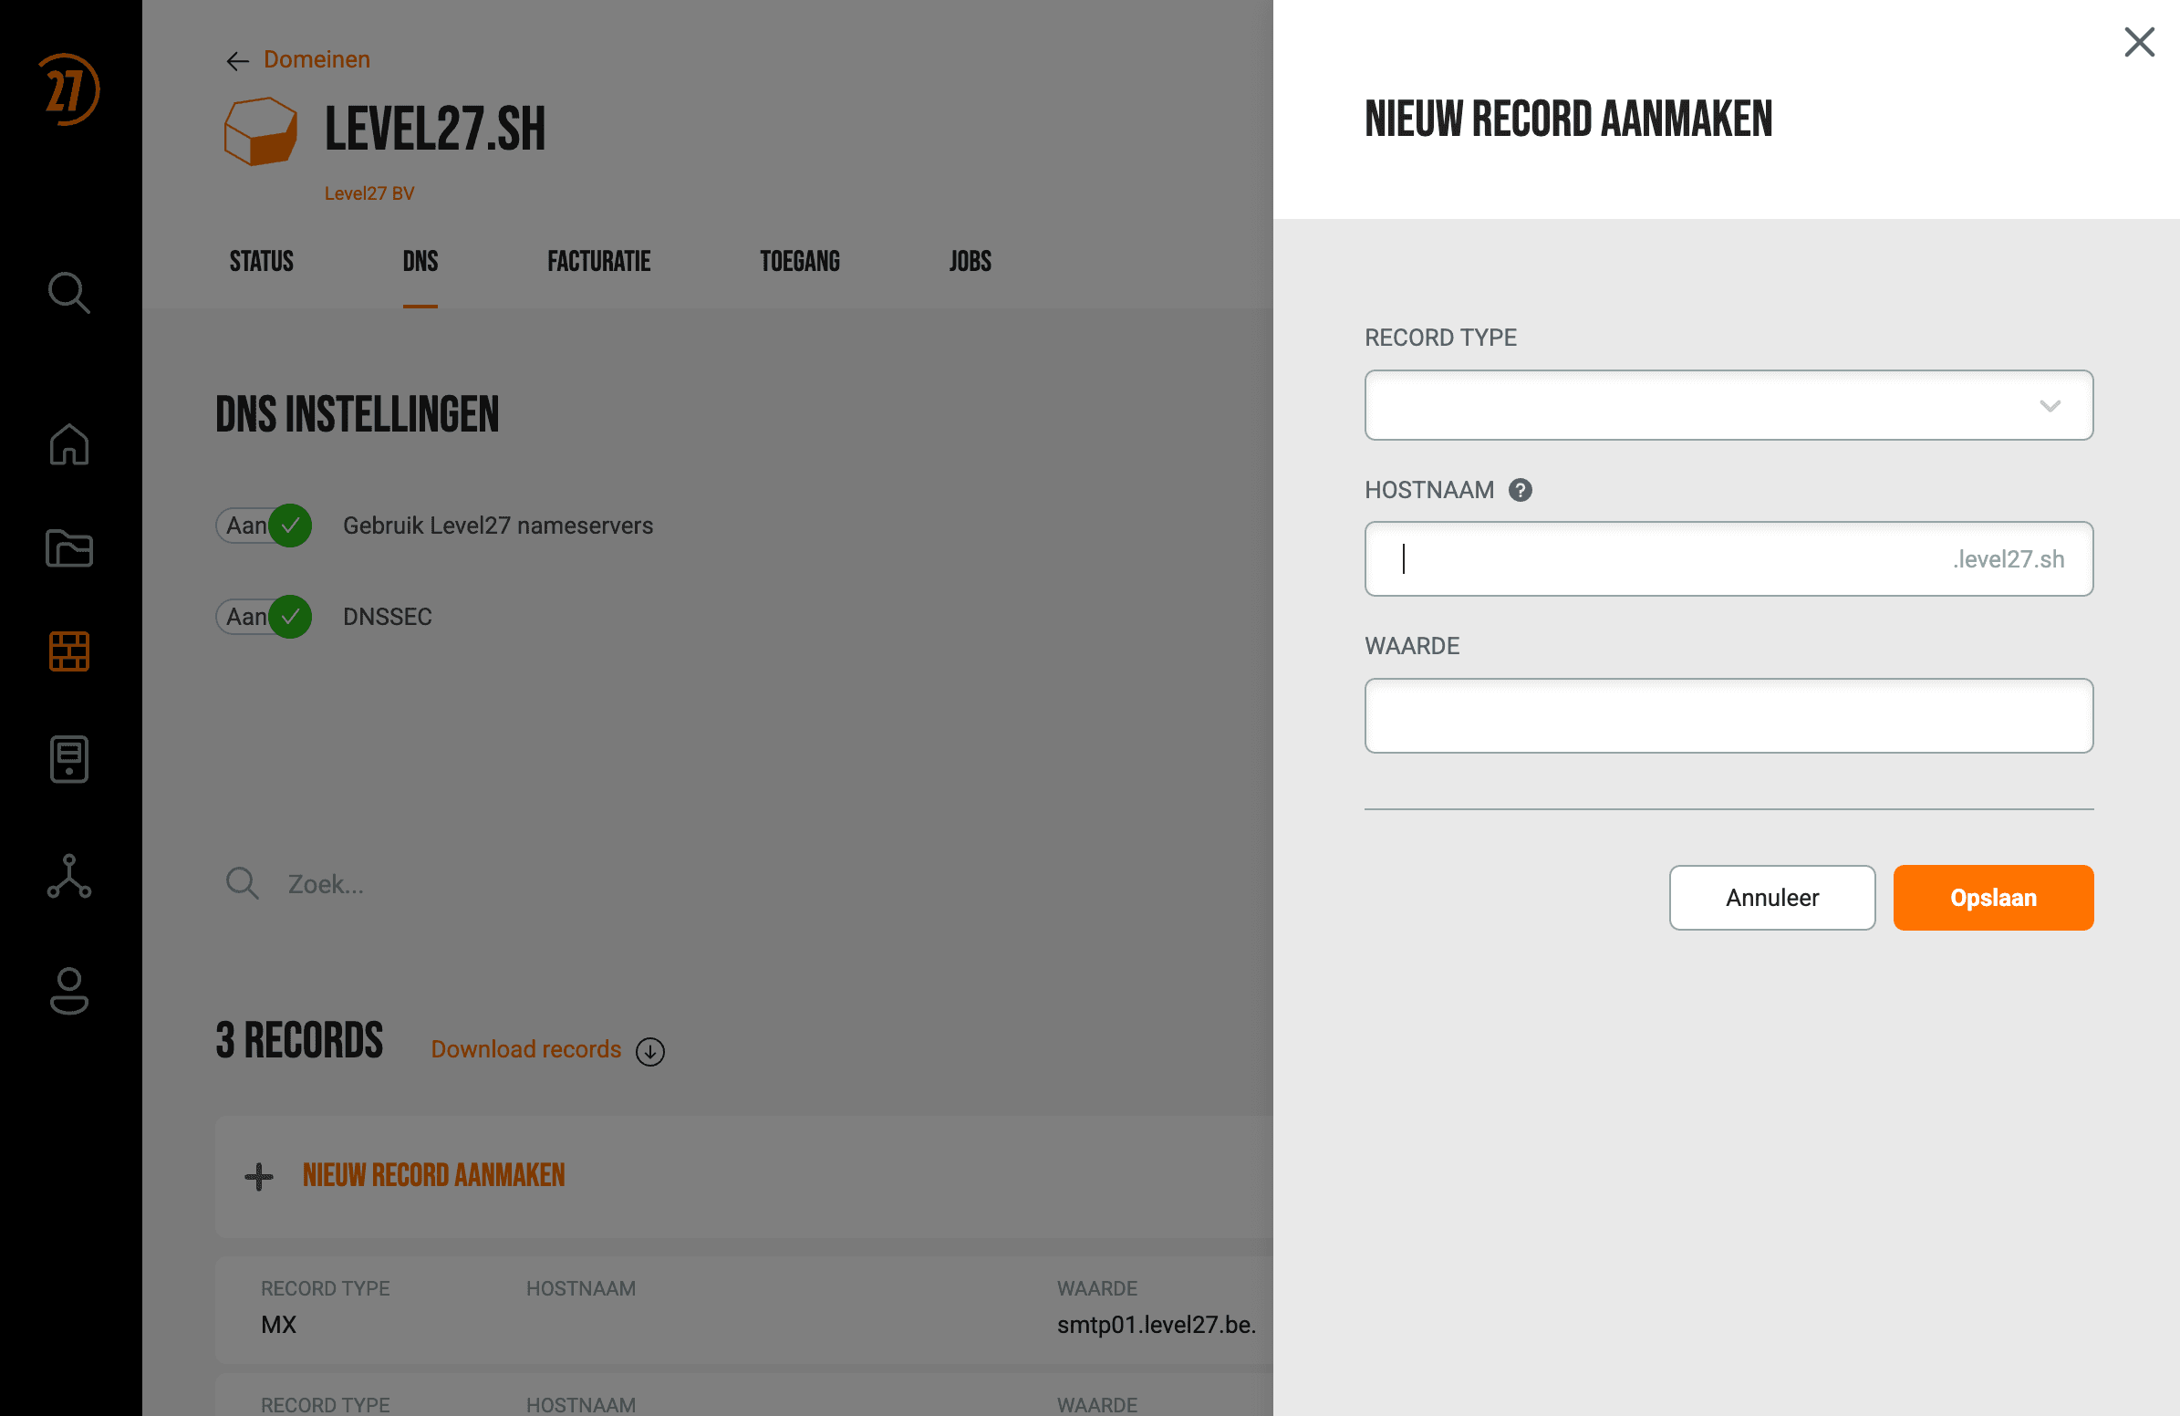
Task: Switch to the Jobs tab
Action: coord(970,261)
